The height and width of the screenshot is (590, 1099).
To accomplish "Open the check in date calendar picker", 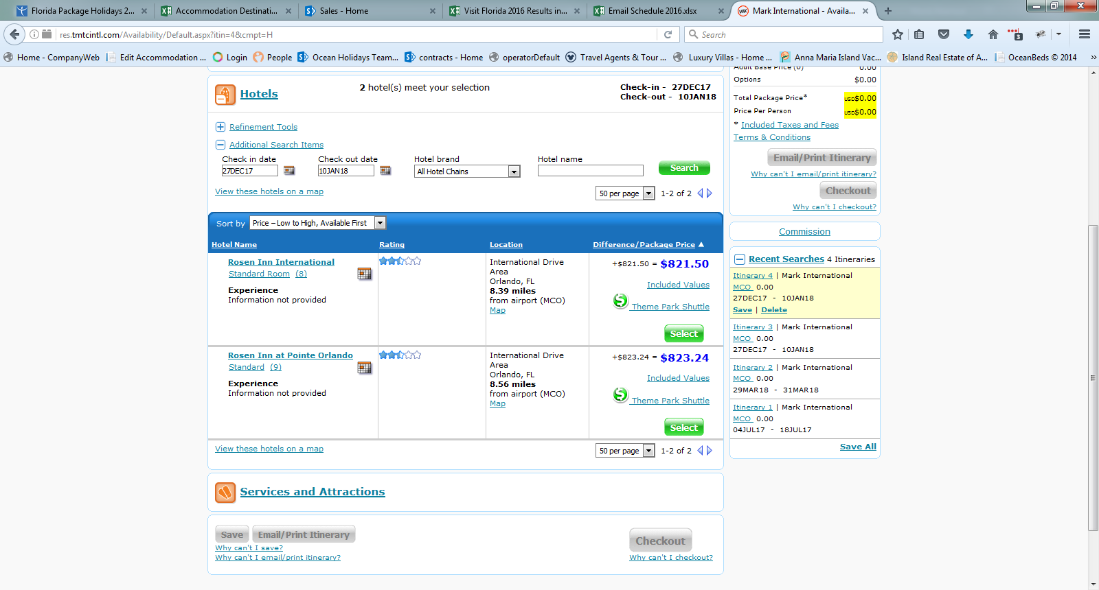I will (289, 171).
